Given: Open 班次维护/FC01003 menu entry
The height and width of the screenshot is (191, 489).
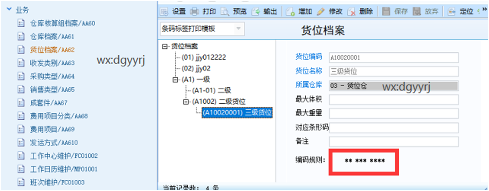Looking at the screenshot, I should click(57, 182).
